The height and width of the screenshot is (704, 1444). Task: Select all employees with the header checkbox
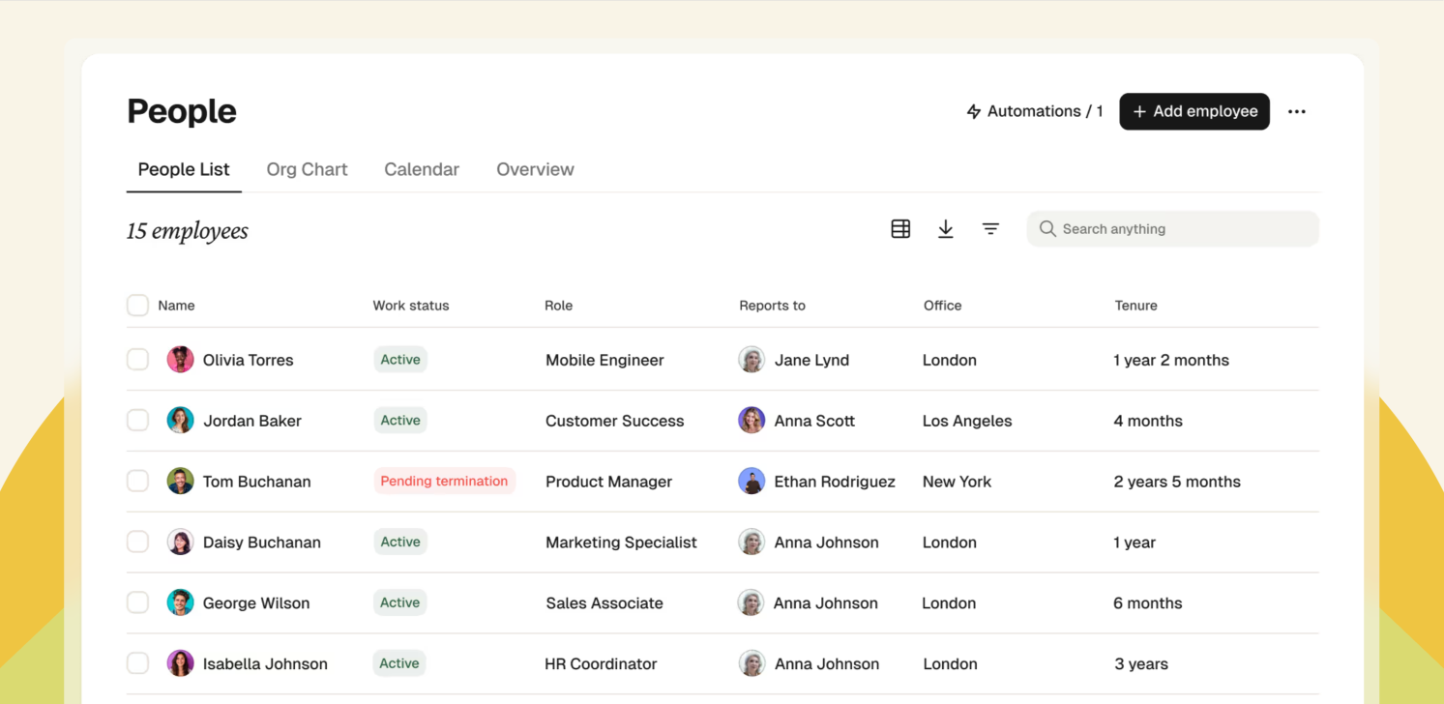click(137, 305)
